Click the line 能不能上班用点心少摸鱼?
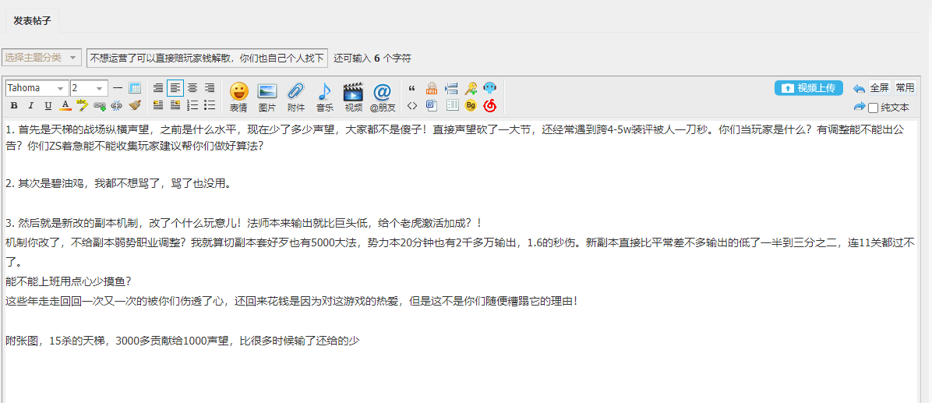This screenshot has height=403, width=932. [x=69, y=281]
